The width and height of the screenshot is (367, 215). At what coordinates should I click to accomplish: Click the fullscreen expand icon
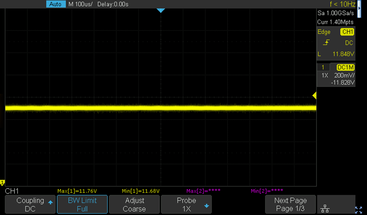(358, 210)
